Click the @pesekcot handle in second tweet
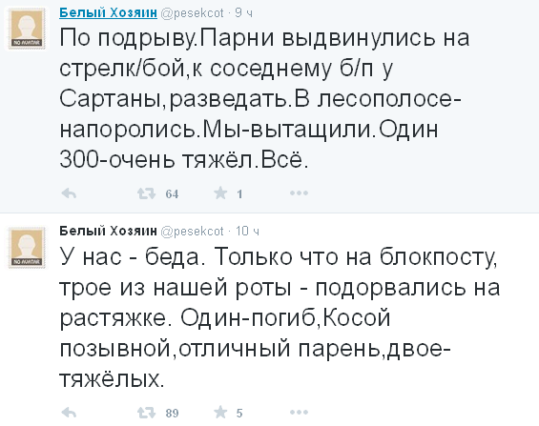539x426 pixels. pos(193,232)
